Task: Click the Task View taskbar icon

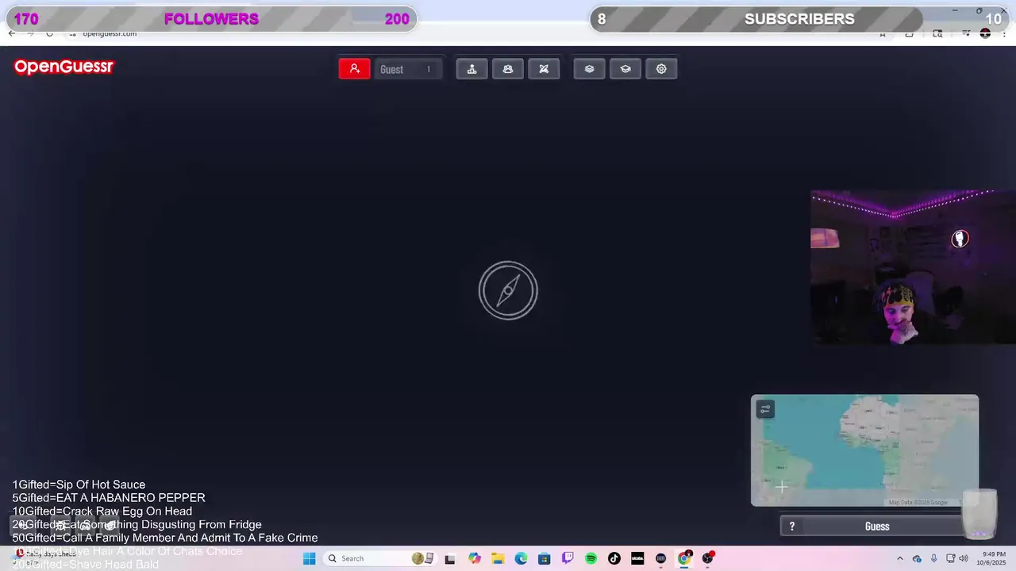Action: [449, 558]
